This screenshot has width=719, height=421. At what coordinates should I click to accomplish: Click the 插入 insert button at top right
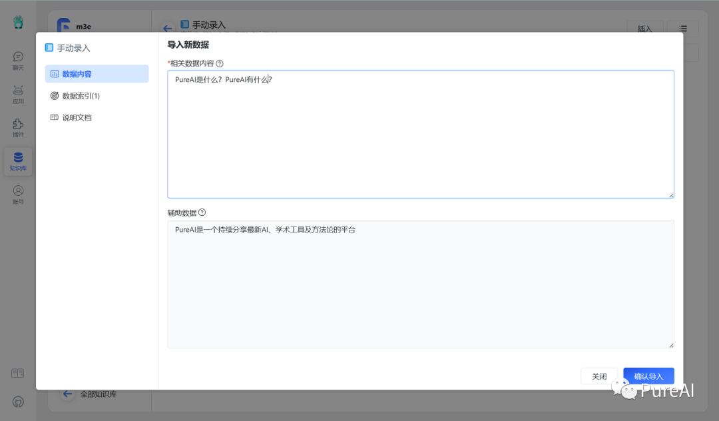[x=644, y=28]
